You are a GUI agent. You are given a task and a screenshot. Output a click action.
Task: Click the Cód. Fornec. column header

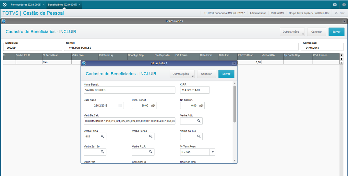[x=326, y=57]
